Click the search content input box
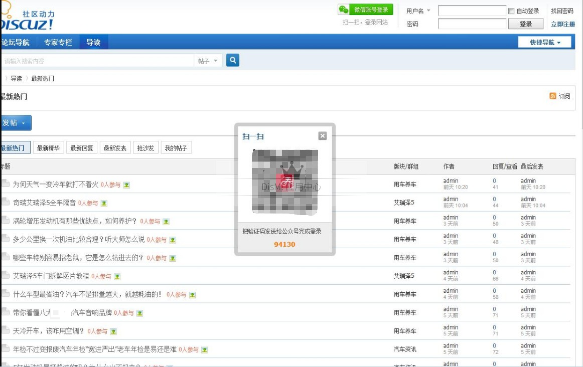This screenshot has height=367, width=583. coord(97,61)
